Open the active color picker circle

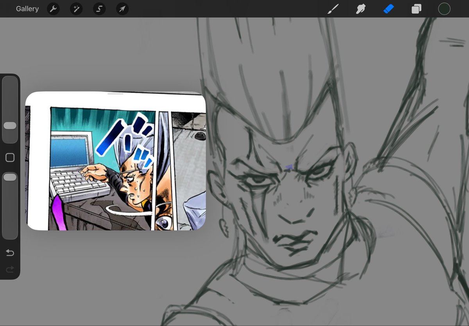[444, 9]
